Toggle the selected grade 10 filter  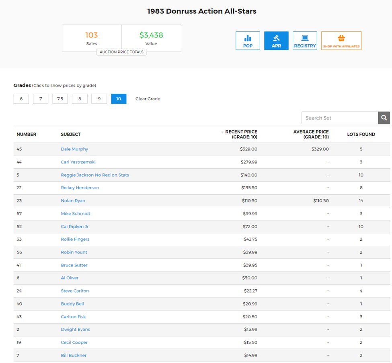[x=119, y=99]
